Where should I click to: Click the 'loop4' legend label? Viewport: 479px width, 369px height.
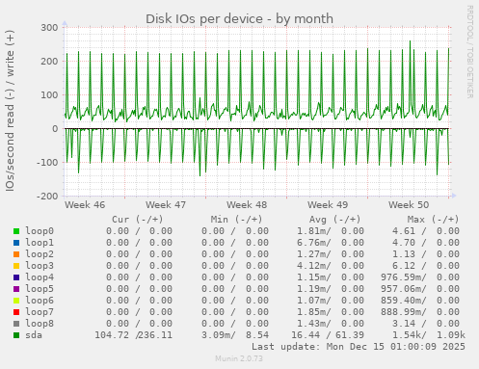pyautogui.click(x=40, y=277)
